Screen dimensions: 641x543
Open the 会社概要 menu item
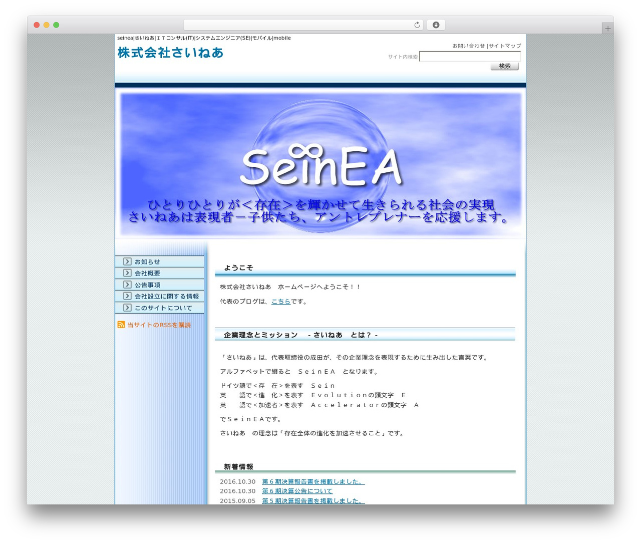[160, 273]
